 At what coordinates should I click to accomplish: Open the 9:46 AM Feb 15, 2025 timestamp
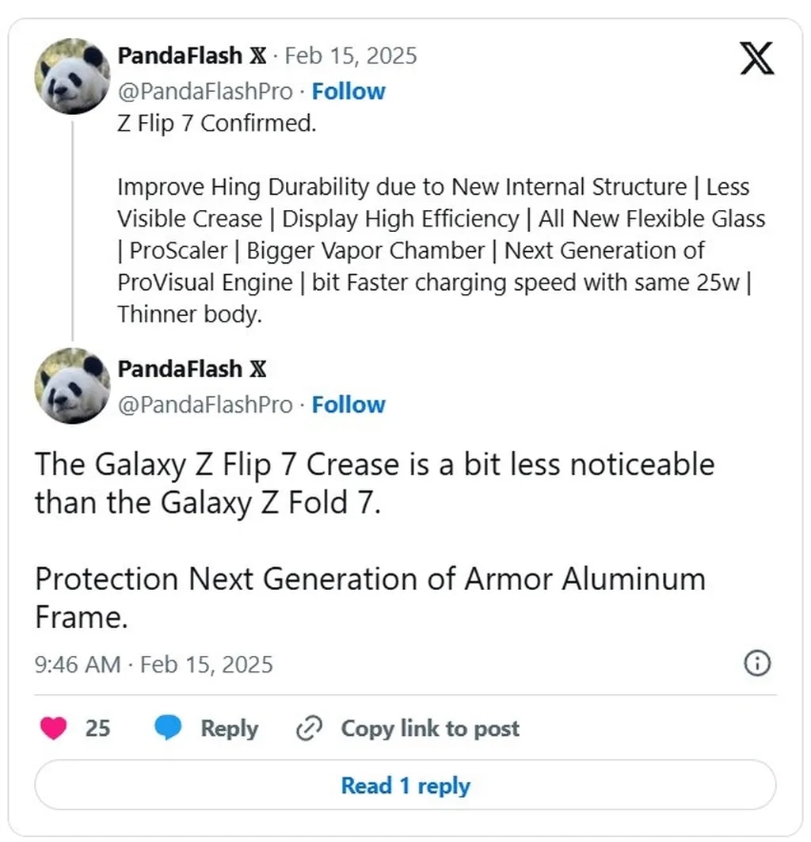click(x=154, y=664)
